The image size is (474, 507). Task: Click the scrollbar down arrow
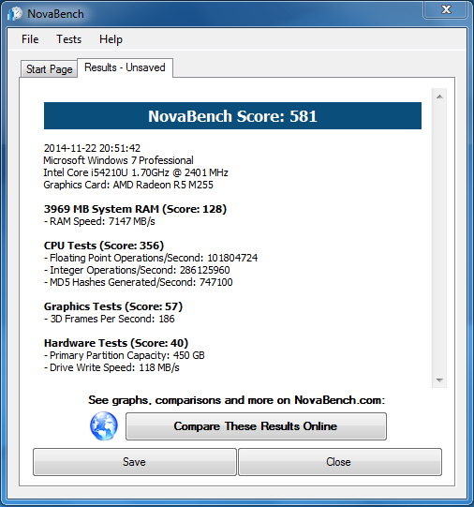coord(439,380)
